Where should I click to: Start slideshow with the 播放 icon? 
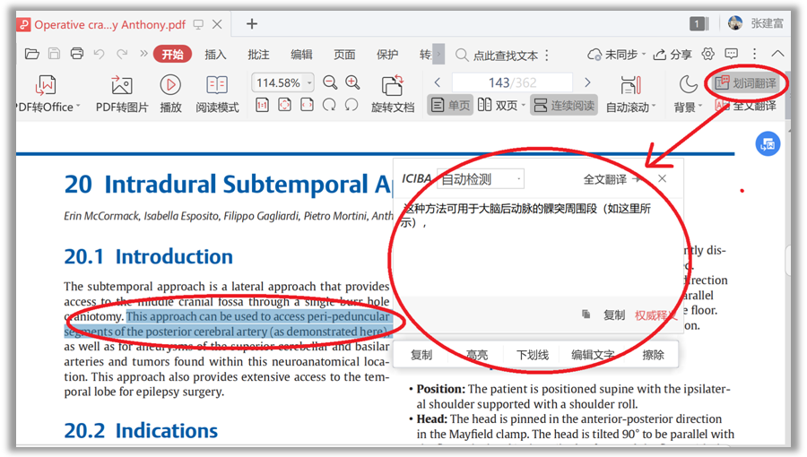[170, 85]
